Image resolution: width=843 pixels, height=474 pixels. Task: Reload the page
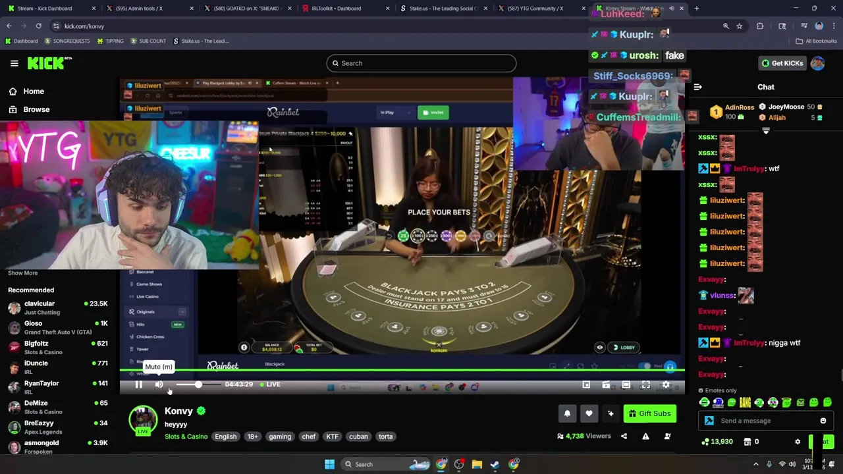coord(38,26)
